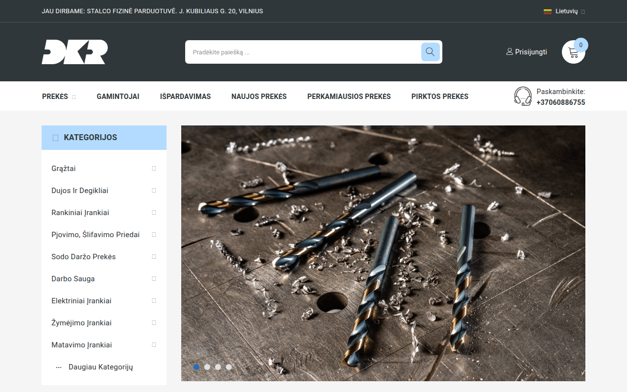
Task: Expand the Darbo Sauga category arrow
Action: 154,278
